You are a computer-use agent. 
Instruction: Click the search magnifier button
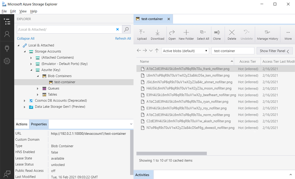pyautogui.click(x=126, y=29)
